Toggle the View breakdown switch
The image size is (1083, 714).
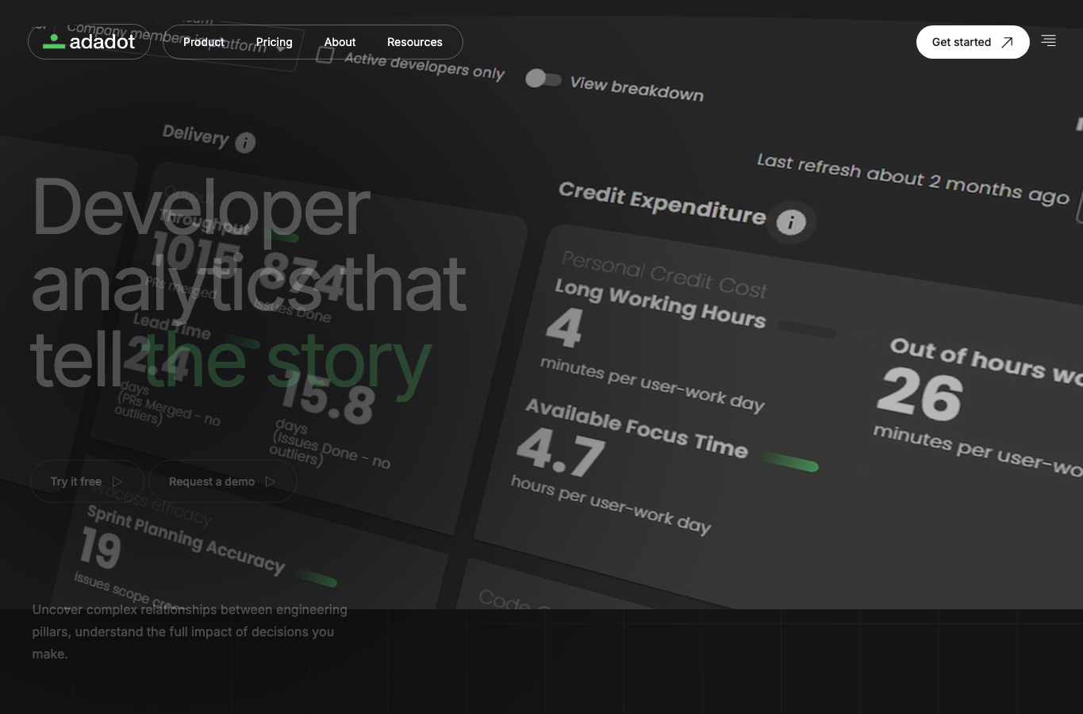tap(543, 79)
